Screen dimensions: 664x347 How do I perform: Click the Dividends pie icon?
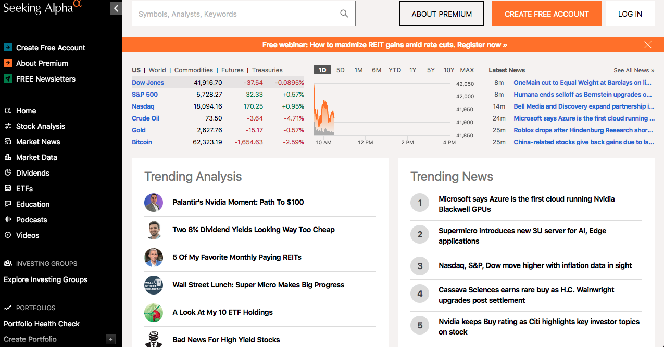click(x=8, y=173)
